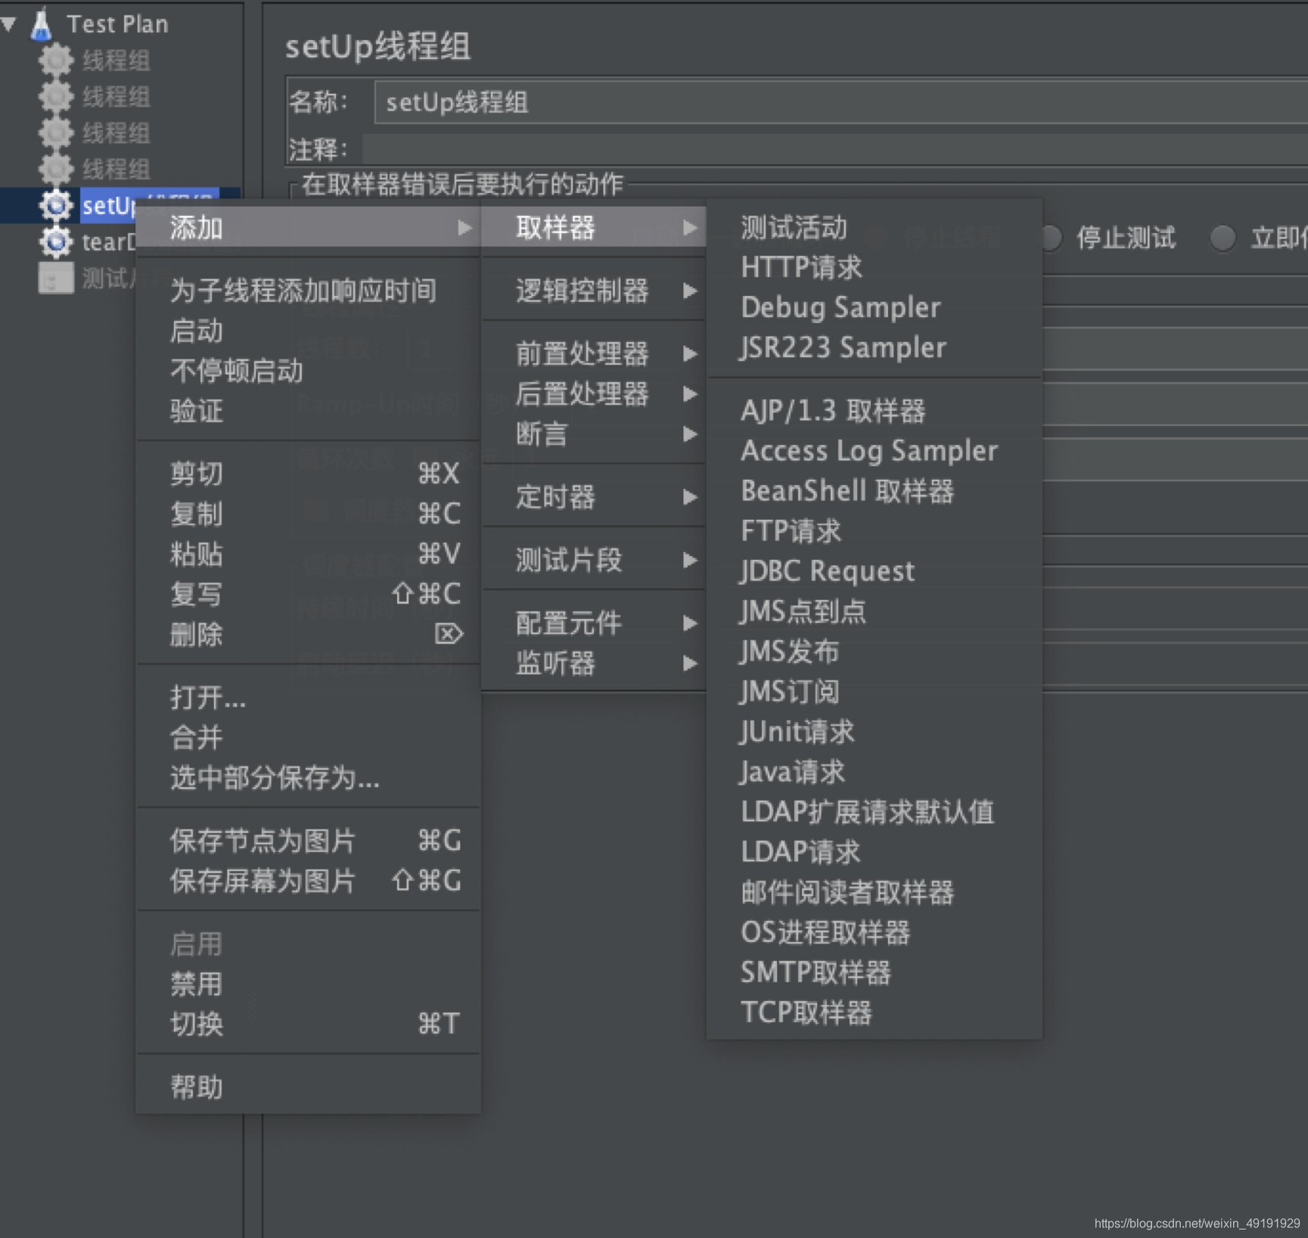Image resolution: width=1308 pixels, height=1238 pixels.
Task: Click 不停顿启动 in the context menu
Action: pos(308,371)
